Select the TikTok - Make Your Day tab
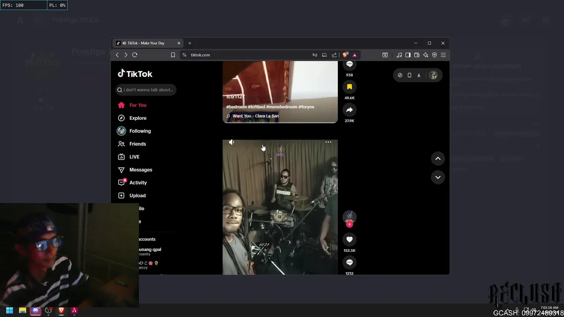The image size is (564, 317). (148, 43)
